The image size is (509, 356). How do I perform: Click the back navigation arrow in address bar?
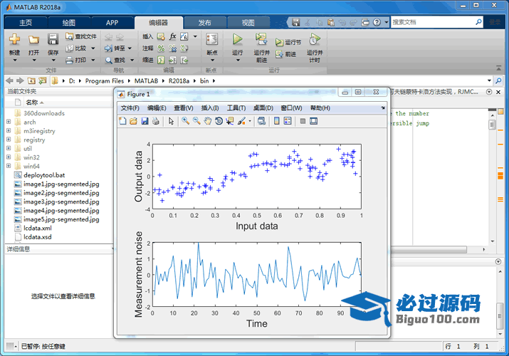pyautogui.click(x=10, y=80)
